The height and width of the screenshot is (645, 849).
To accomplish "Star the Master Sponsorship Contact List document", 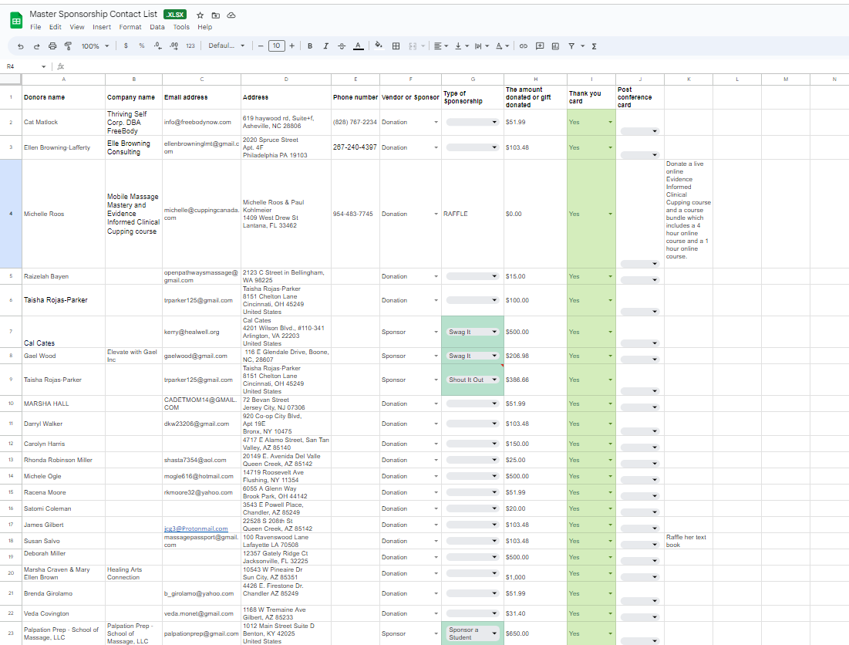I will tap(200, 15).
